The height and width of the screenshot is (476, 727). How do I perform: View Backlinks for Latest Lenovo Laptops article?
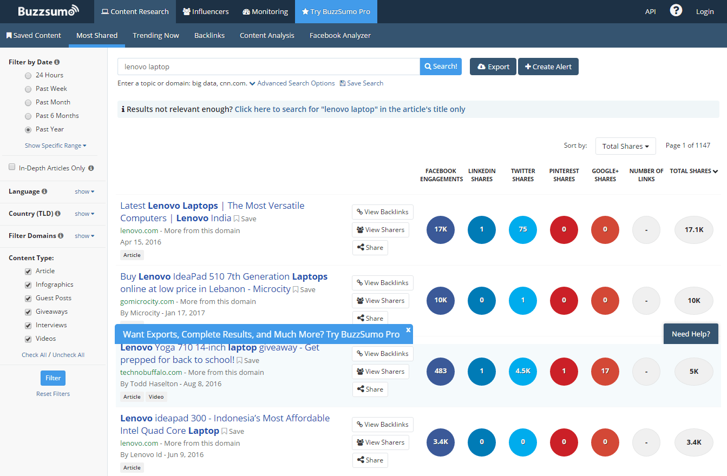tap(383, 212)
